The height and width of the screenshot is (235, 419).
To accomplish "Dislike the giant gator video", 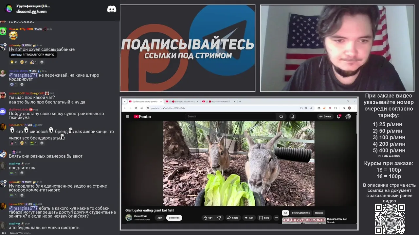I will 219,218.
